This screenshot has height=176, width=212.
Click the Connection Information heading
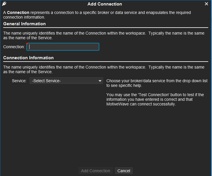[x=28, y=58]
